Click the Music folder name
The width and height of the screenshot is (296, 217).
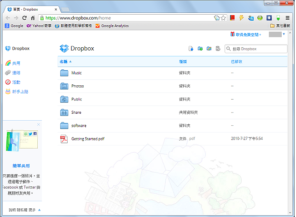(x=76, y=73)
